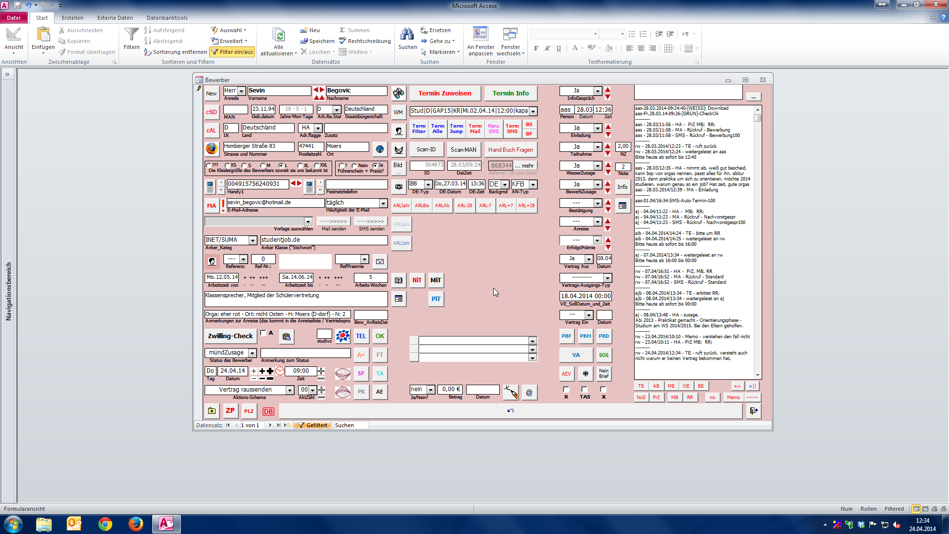
Task: Click the mobile phone icon beside Handy1
Action: click(210, 187)
